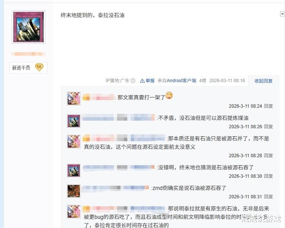The image size is (285, 228).
Task: Open the dropdown arrow beside the post
Action: 282,14
